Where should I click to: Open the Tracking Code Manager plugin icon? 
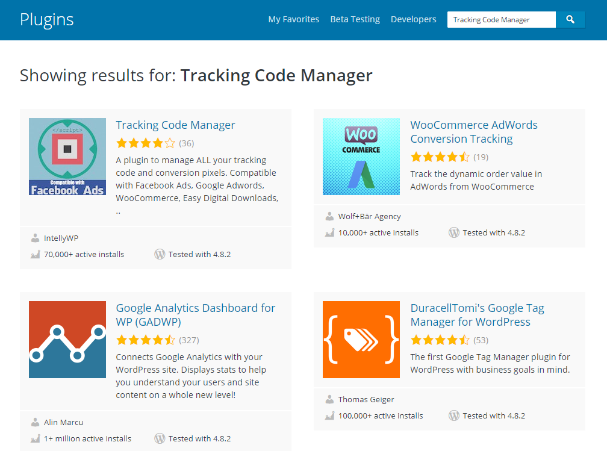pyautogui.click(x=67, y=157)
